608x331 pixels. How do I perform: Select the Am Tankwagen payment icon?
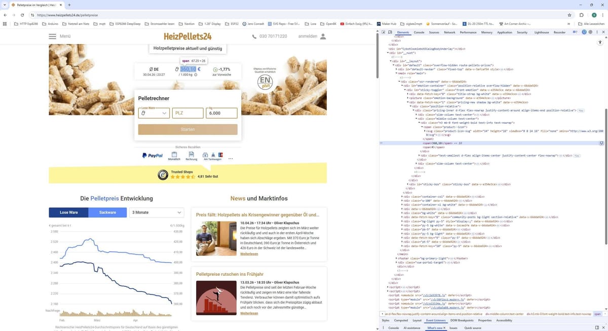pos(213,156)
